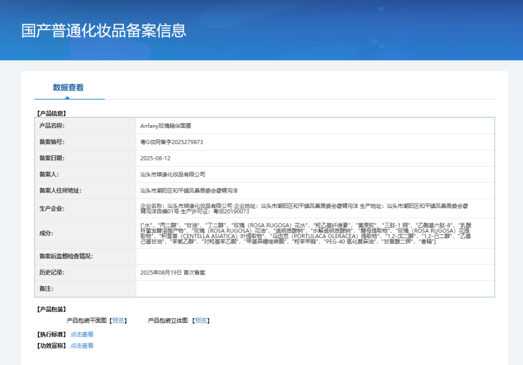The image size is (523, 365).
Task: Click the 备案后监督检查情况 row label
Action: 66,256
